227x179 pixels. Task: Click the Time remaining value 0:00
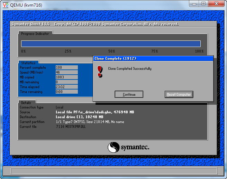[66, 92]
